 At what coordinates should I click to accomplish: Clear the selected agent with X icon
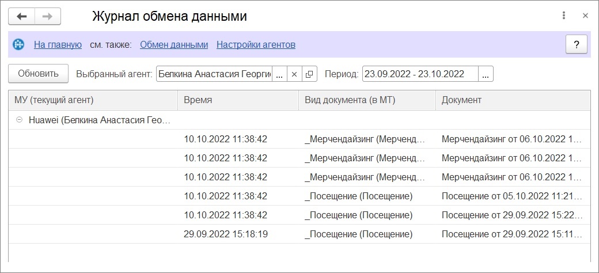click(x=294, y=74)
